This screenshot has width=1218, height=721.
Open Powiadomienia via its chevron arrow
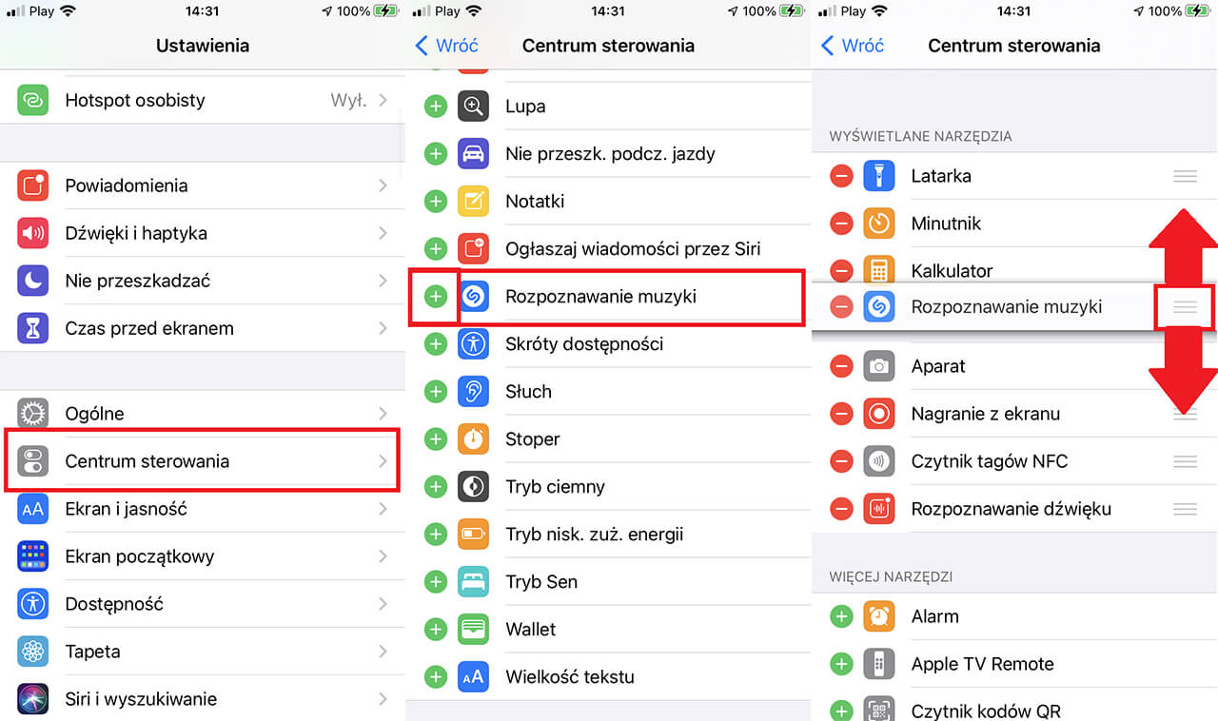[383, 185]
